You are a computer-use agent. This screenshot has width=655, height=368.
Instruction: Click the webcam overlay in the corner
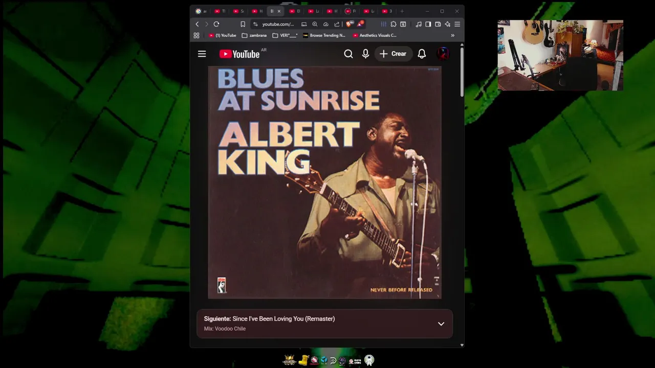[x=560, y=55]
